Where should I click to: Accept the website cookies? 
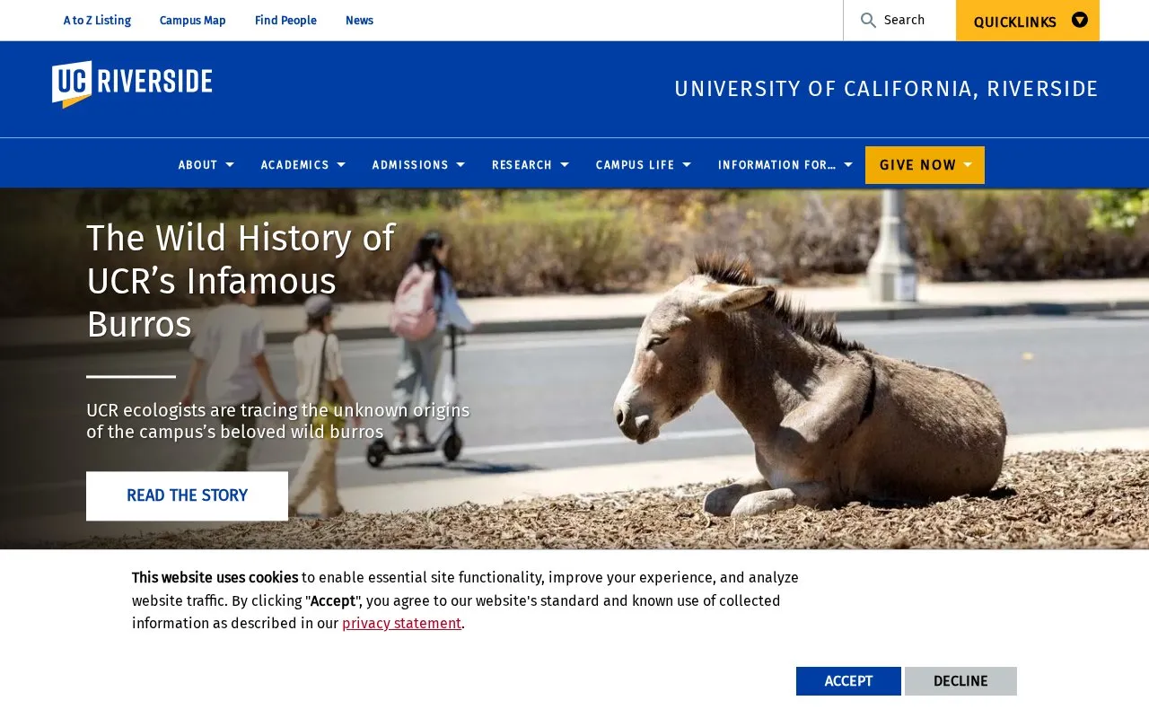(x=848, y=681)
